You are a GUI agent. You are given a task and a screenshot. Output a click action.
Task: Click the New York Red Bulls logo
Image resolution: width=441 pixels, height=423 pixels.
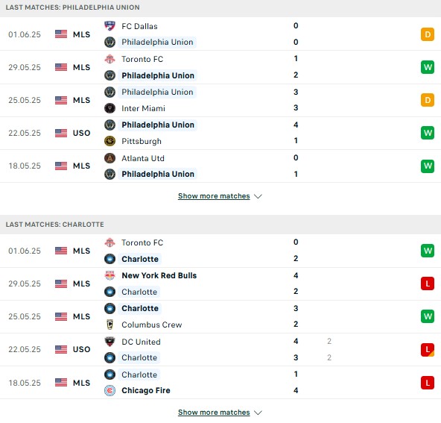[110, 275]
